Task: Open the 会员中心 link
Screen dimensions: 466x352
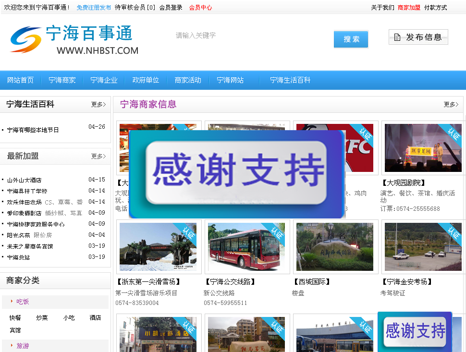Action: pos(200,7)
